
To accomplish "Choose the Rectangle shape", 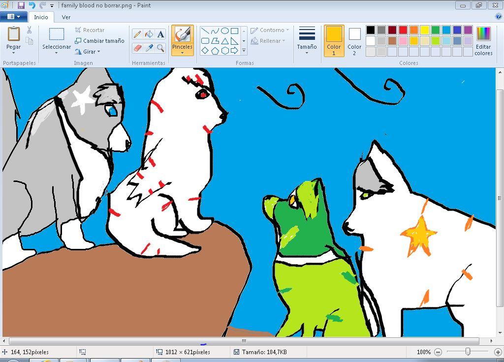I will click(235, 31).
